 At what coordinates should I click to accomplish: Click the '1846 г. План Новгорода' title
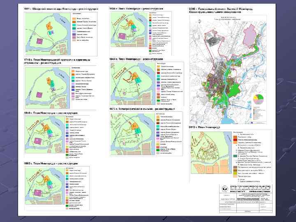(51, 113)
